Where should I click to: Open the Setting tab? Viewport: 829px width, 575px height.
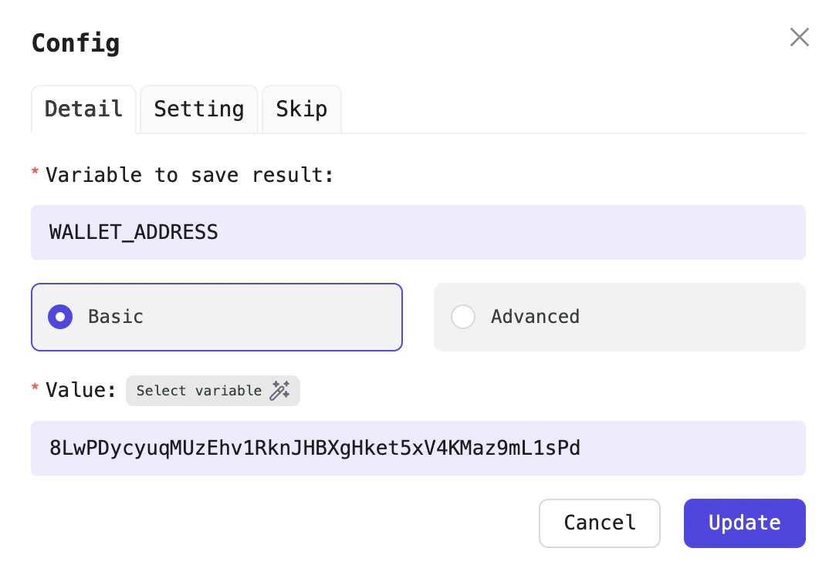(x=198, y=109)
